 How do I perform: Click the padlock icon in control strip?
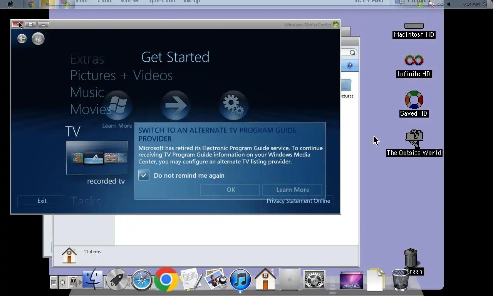(x=72, y=282)
